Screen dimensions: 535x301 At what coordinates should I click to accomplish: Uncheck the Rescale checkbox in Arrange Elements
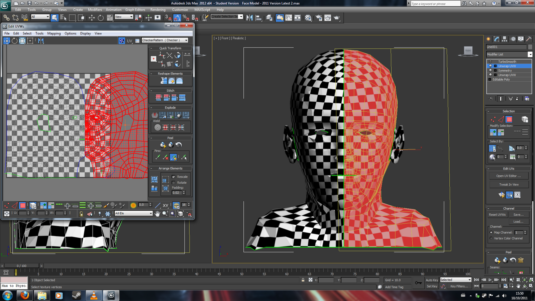174,177
